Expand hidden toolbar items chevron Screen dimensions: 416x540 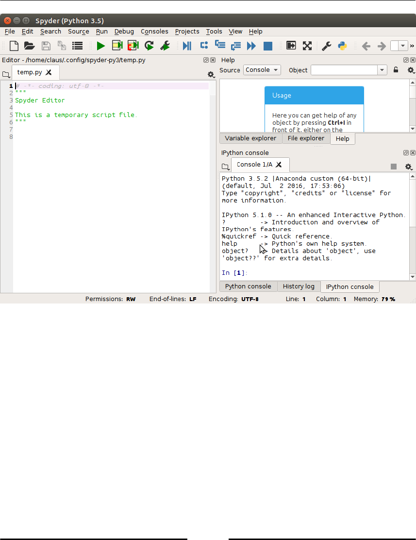[412, 46]
